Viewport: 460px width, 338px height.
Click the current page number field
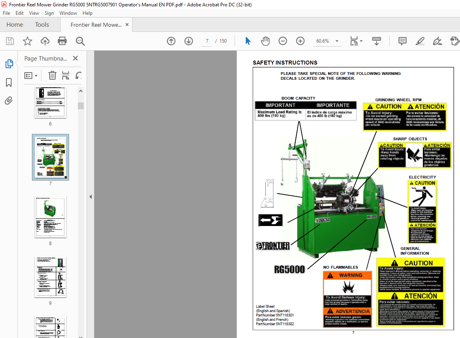pos(207,41)
